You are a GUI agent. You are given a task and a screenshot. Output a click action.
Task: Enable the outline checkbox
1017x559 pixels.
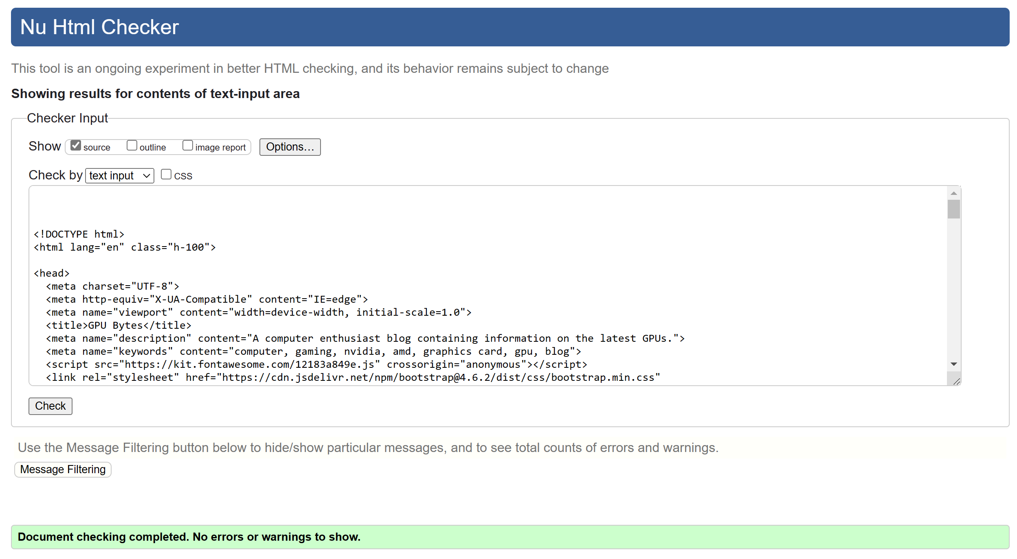coord(132,146)
